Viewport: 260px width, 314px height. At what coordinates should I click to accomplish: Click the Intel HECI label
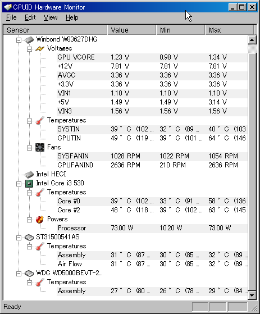51,174
